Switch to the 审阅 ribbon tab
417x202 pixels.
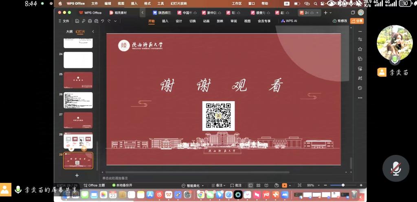click(x=233, y=21)
